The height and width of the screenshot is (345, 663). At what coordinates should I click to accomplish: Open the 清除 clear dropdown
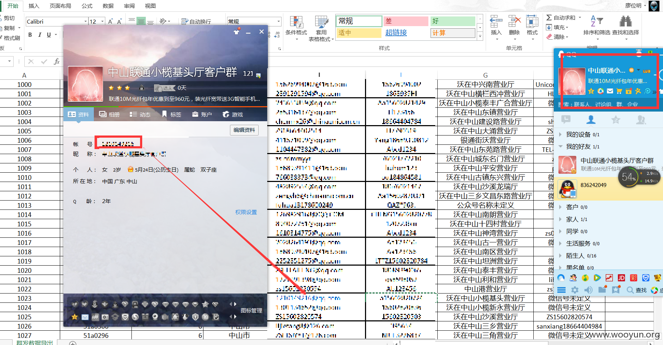pos(567,37)
